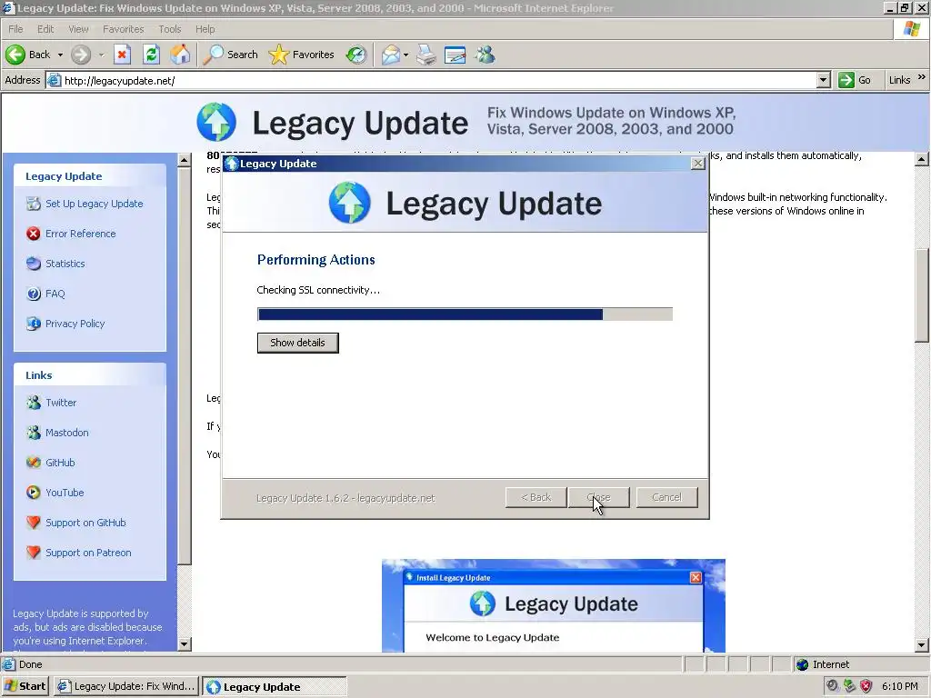Switch to Legacy Update taskbar button
Image resolution: width=931 pixels, height=698 pixels.
(x=275, y=686)
